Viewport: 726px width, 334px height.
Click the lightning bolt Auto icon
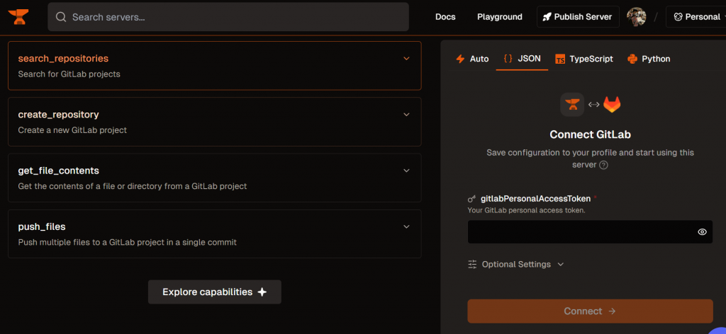point(460,59)
